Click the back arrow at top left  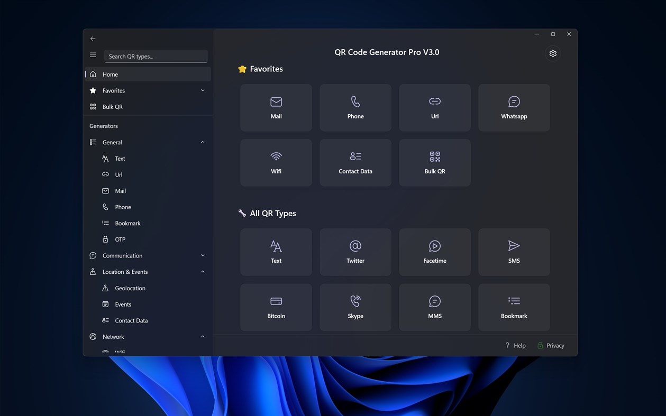click(x=93, y=38)
